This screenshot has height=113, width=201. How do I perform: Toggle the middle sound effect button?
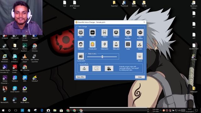[96, 68]
